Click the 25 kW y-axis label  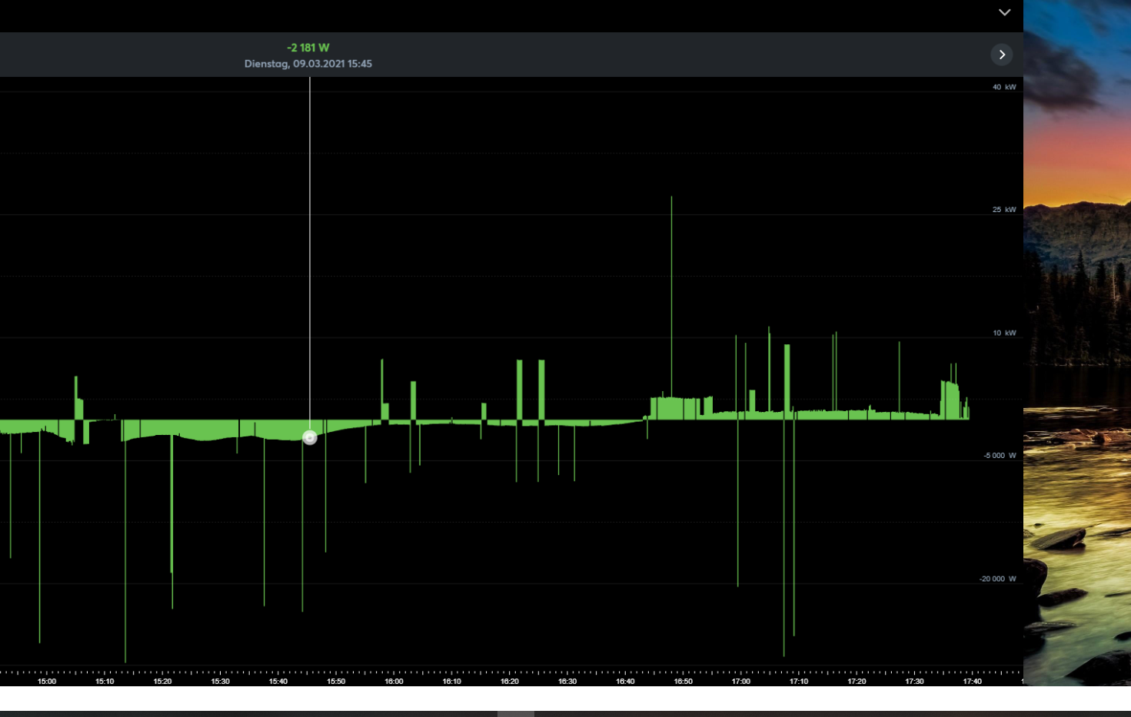pos(1003,209)
